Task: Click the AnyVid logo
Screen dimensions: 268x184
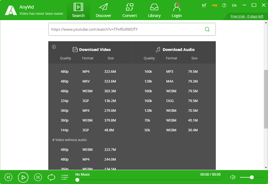Action: [11, 10]
